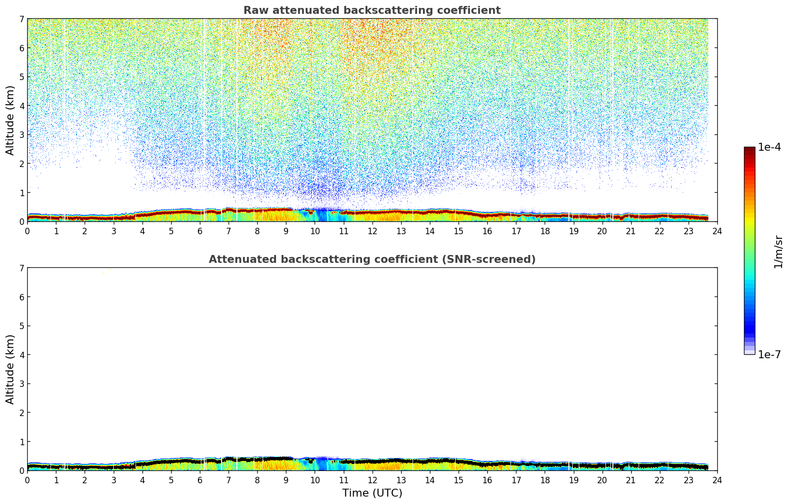Click hour 6 tick on lower plot axis
The image size is (789, 504).
200,480
